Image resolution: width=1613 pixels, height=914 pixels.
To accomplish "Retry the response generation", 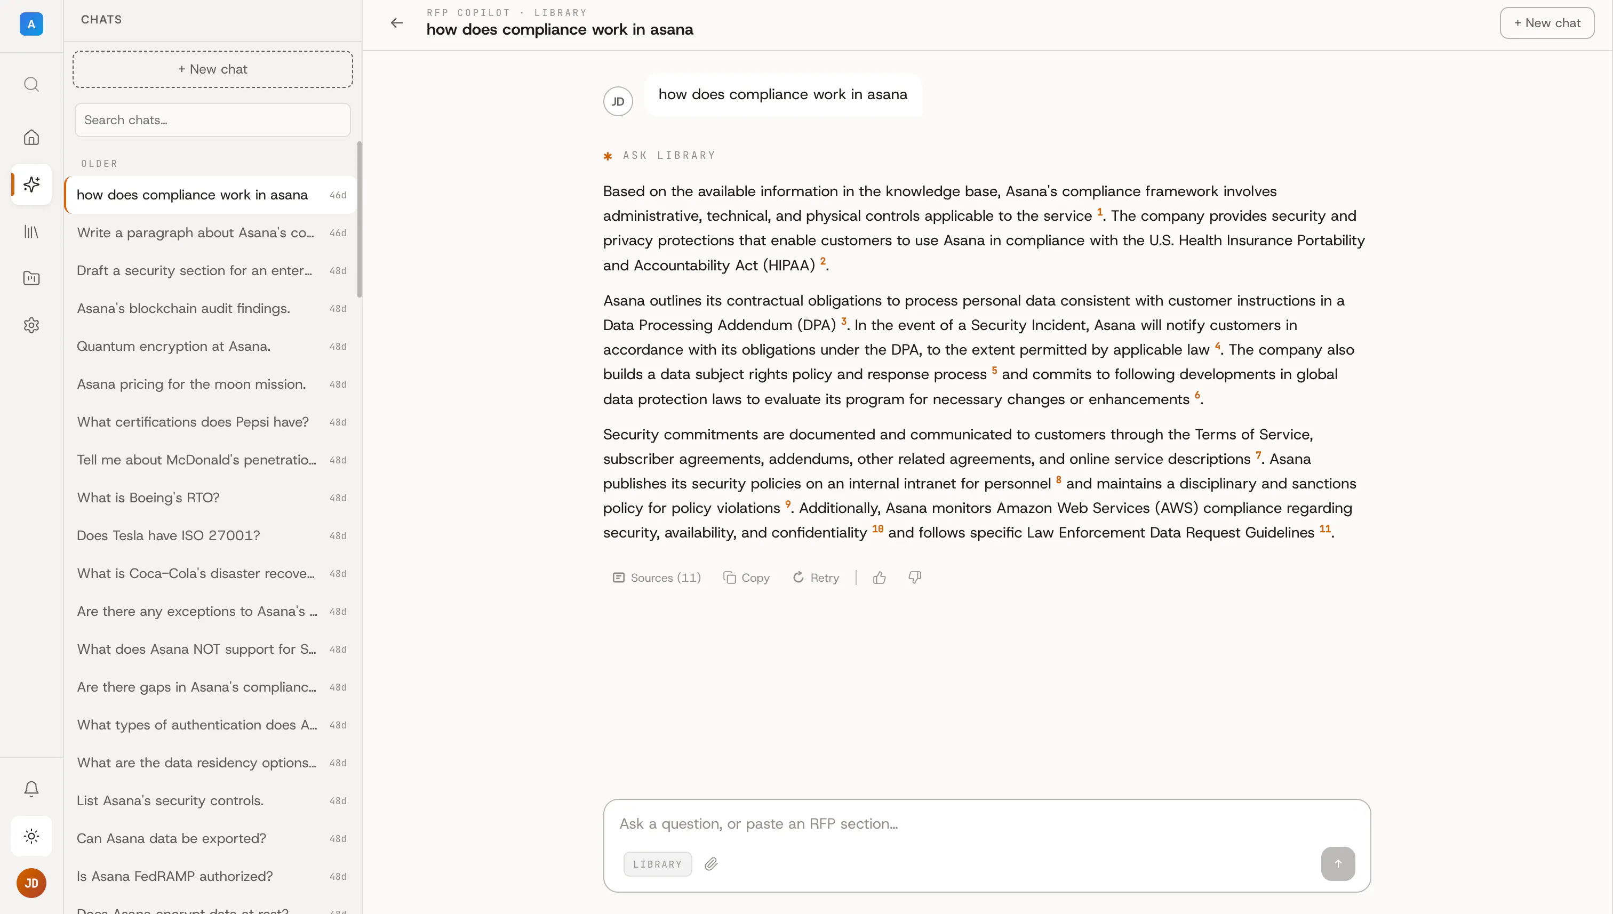I will [x=816, y=578].
